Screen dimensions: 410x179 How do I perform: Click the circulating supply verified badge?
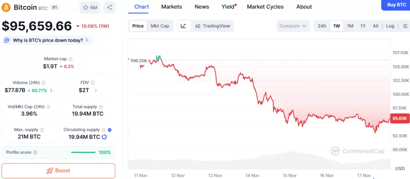click(x=110, y=130)
